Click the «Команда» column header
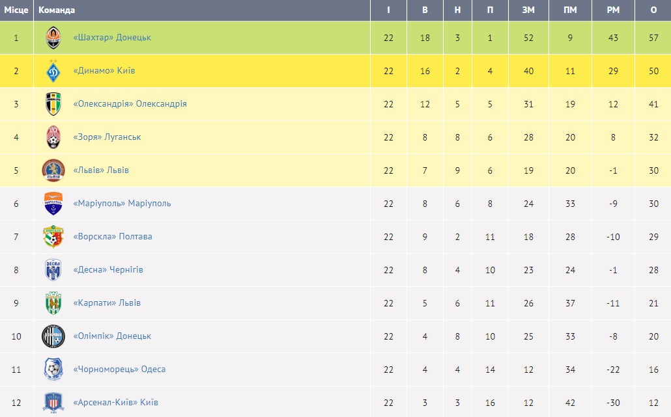Image resolution: width=671 pixels, height=417 pixels. pyautogui.click(x=57, y=10)
